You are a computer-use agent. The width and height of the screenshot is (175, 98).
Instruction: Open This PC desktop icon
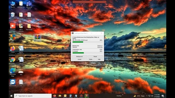pyautogui.click(x=13, y=4)
